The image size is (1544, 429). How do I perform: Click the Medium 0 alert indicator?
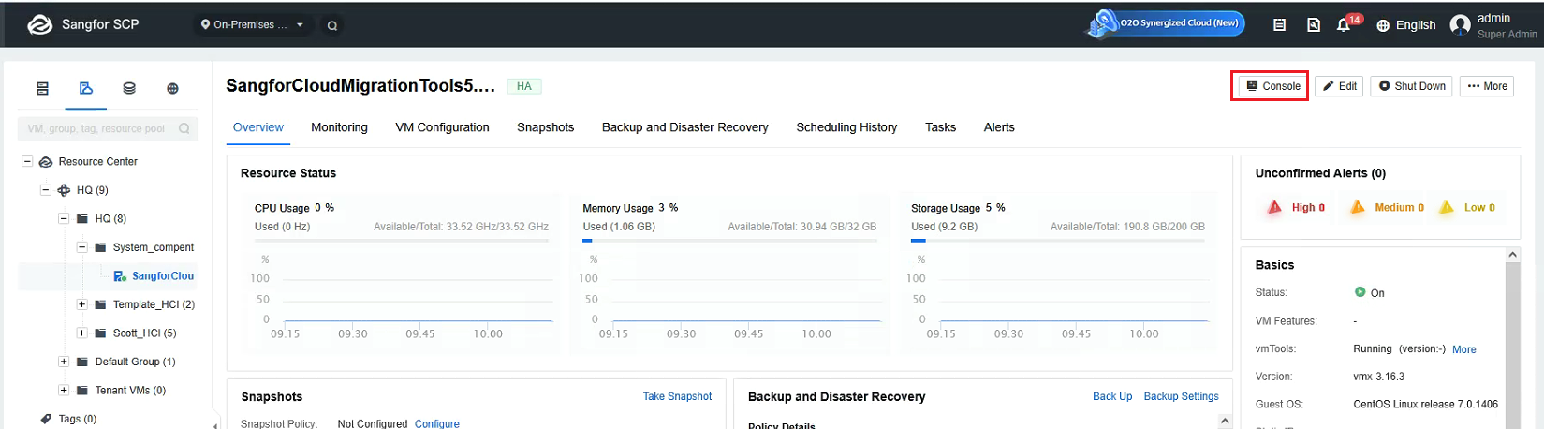(x=1387, y=207)
